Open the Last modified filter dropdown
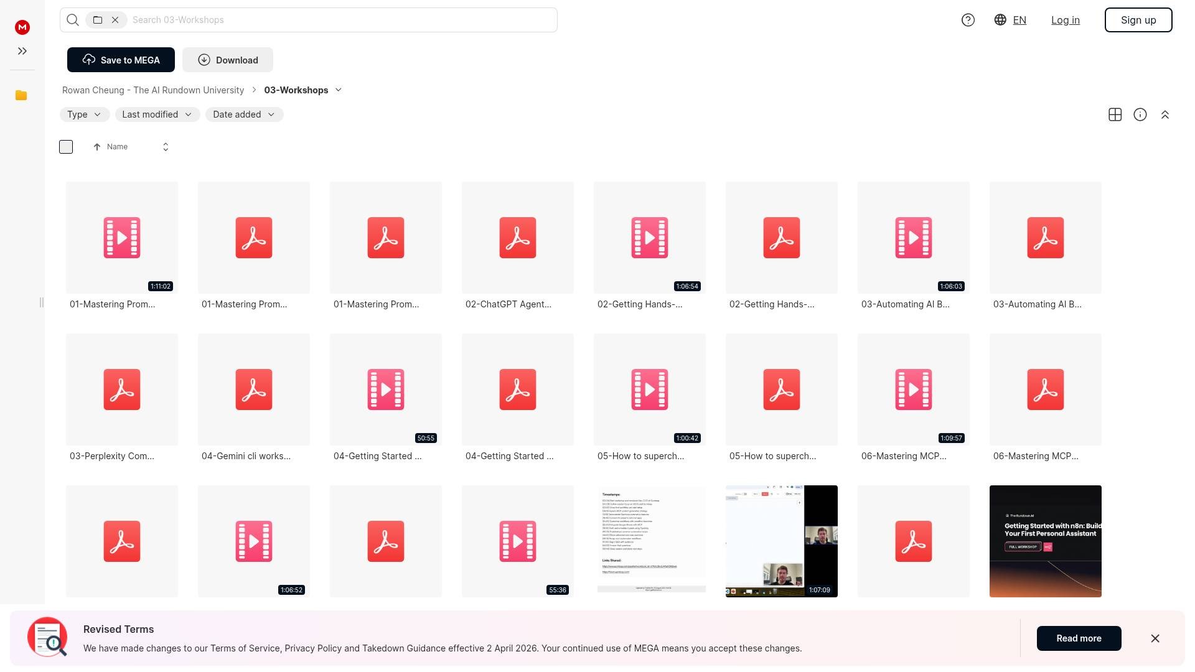The width and height of the screenshot is (1195, 672). (x=157, y=114)
